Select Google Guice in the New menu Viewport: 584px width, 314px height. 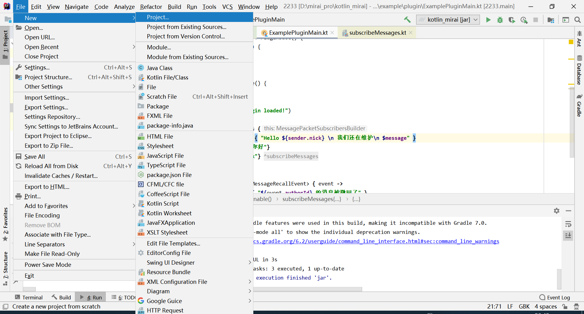click(x=194, y=301)
